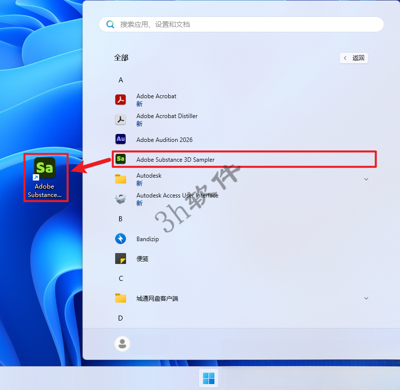This screenshot has height=390, width=400.
Task: Click the Adobe Acrobat Distiller label
Action: [167, 116]
